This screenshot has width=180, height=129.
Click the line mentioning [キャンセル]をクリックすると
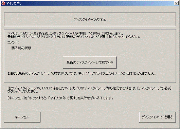pyautogui.click(x=60, y=98)
